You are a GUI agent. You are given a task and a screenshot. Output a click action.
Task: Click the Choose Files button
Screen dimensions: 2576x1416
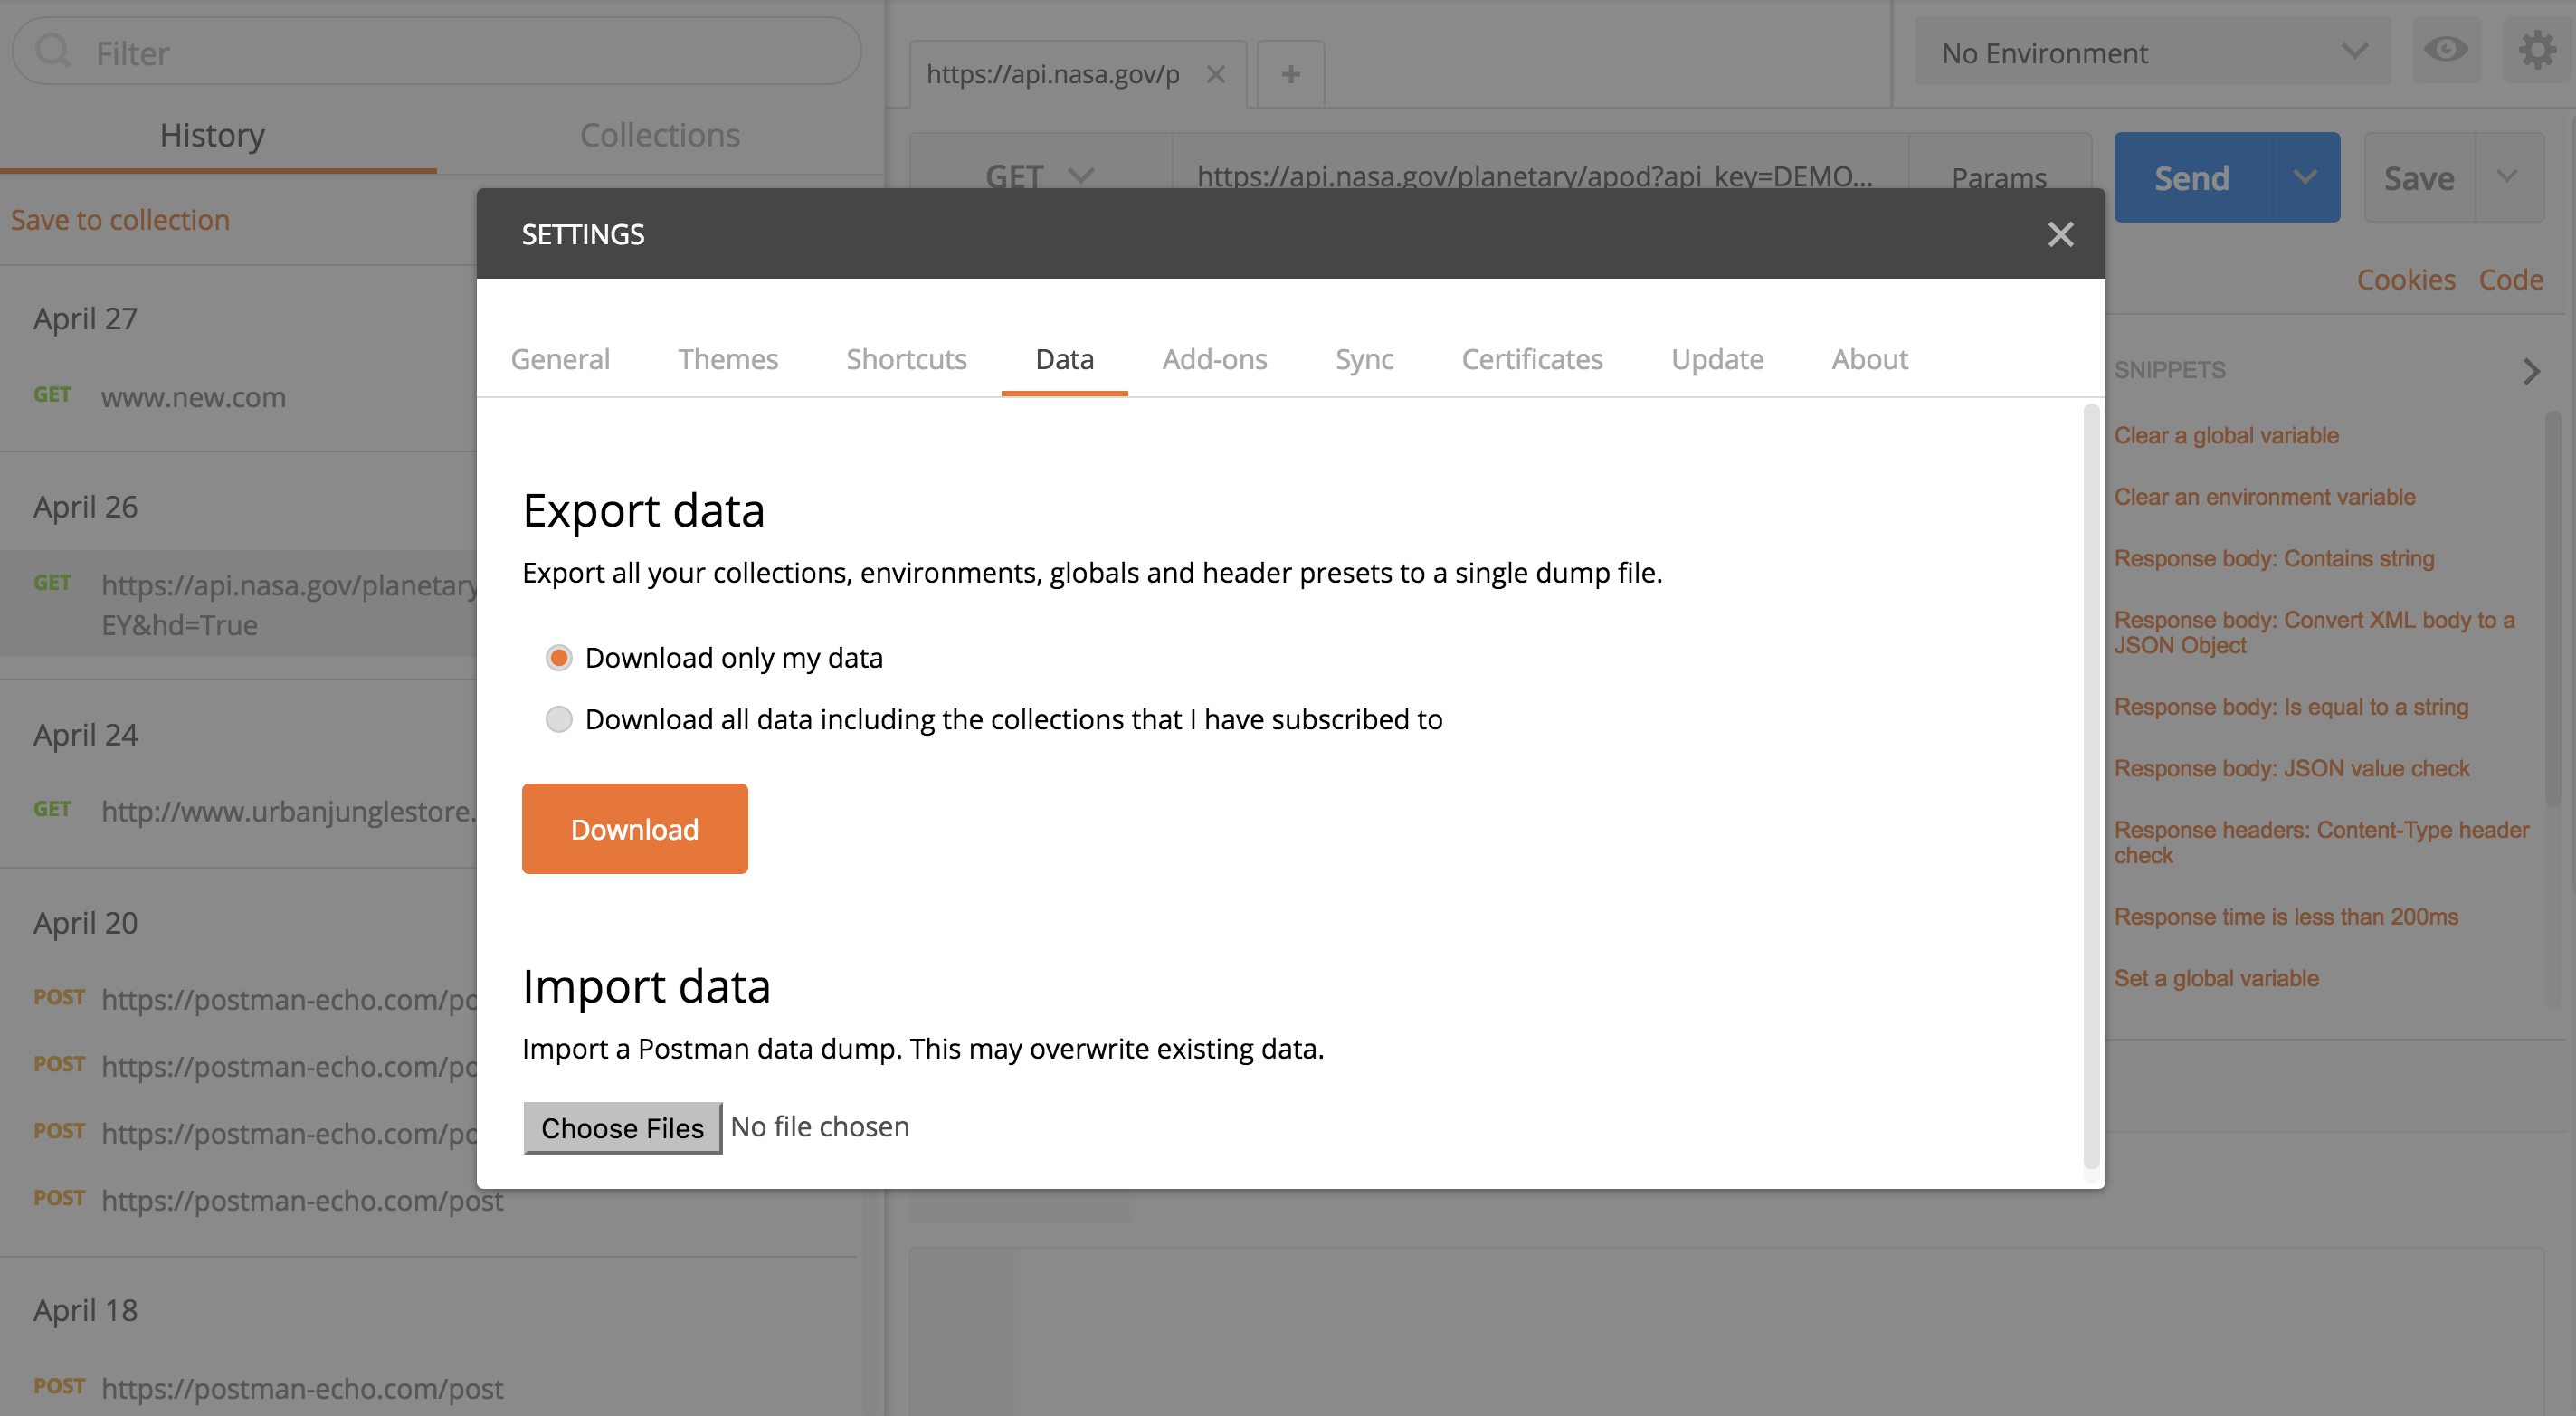point(622,1127)
